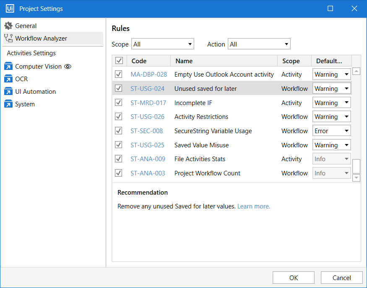Click the rules list scrollbar thumb
The image size is (367, 288).
pos(356,166)
